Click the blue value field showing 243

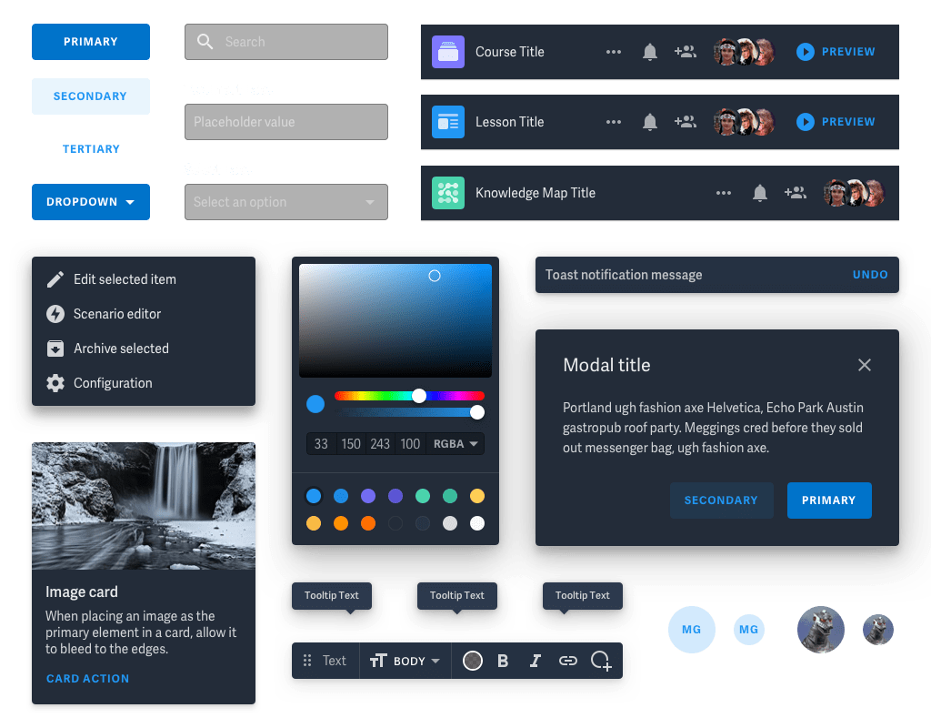click(x=380, y=444)
